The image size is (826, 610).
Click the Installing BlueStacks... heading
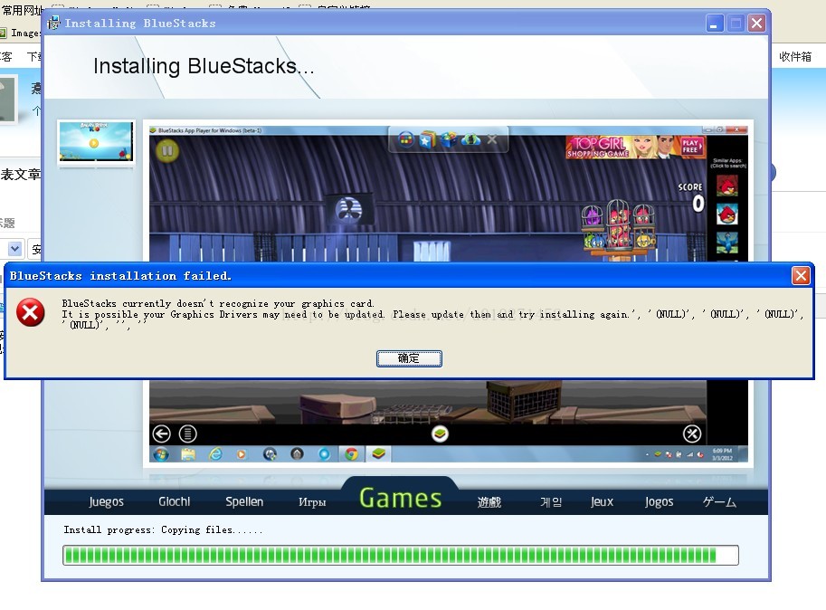tap(204, 66)
